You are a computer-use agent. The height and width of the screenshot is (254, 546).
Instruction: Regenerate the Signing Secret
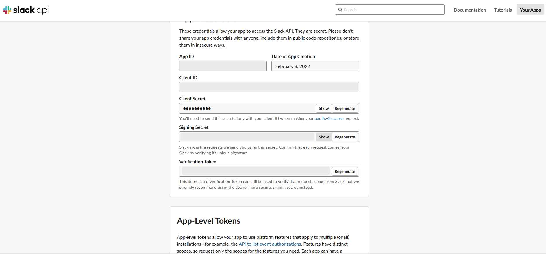tap(345, 137)
